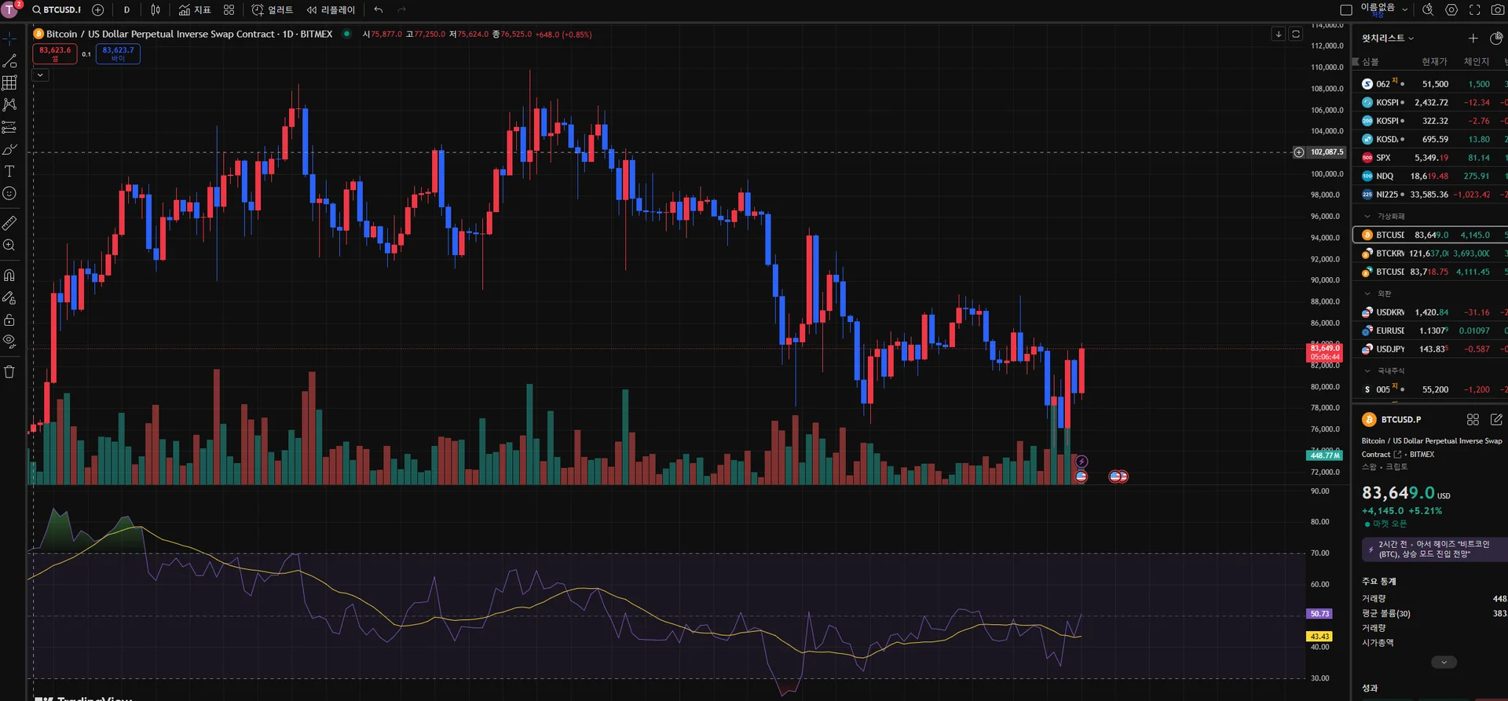This screenshot has height=701, width=1508.
Task: Toggle lock all drawings padlock
Action: coord(9,319)
